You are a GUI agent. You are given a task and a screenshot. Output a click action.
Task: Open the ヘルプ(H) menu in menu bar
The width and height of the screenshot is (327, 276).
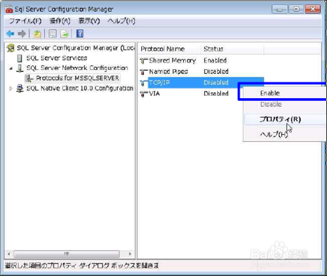(121, 21)
